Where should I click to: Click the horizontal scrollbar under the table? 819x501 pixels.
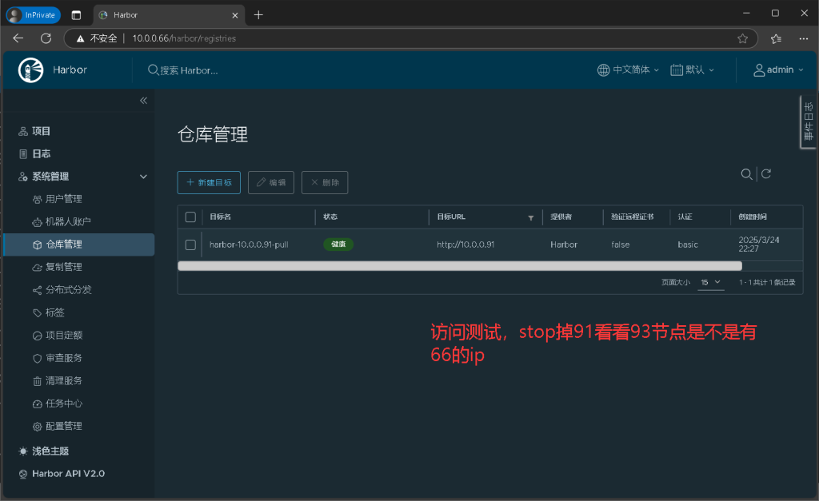click(x=459, y=266)
